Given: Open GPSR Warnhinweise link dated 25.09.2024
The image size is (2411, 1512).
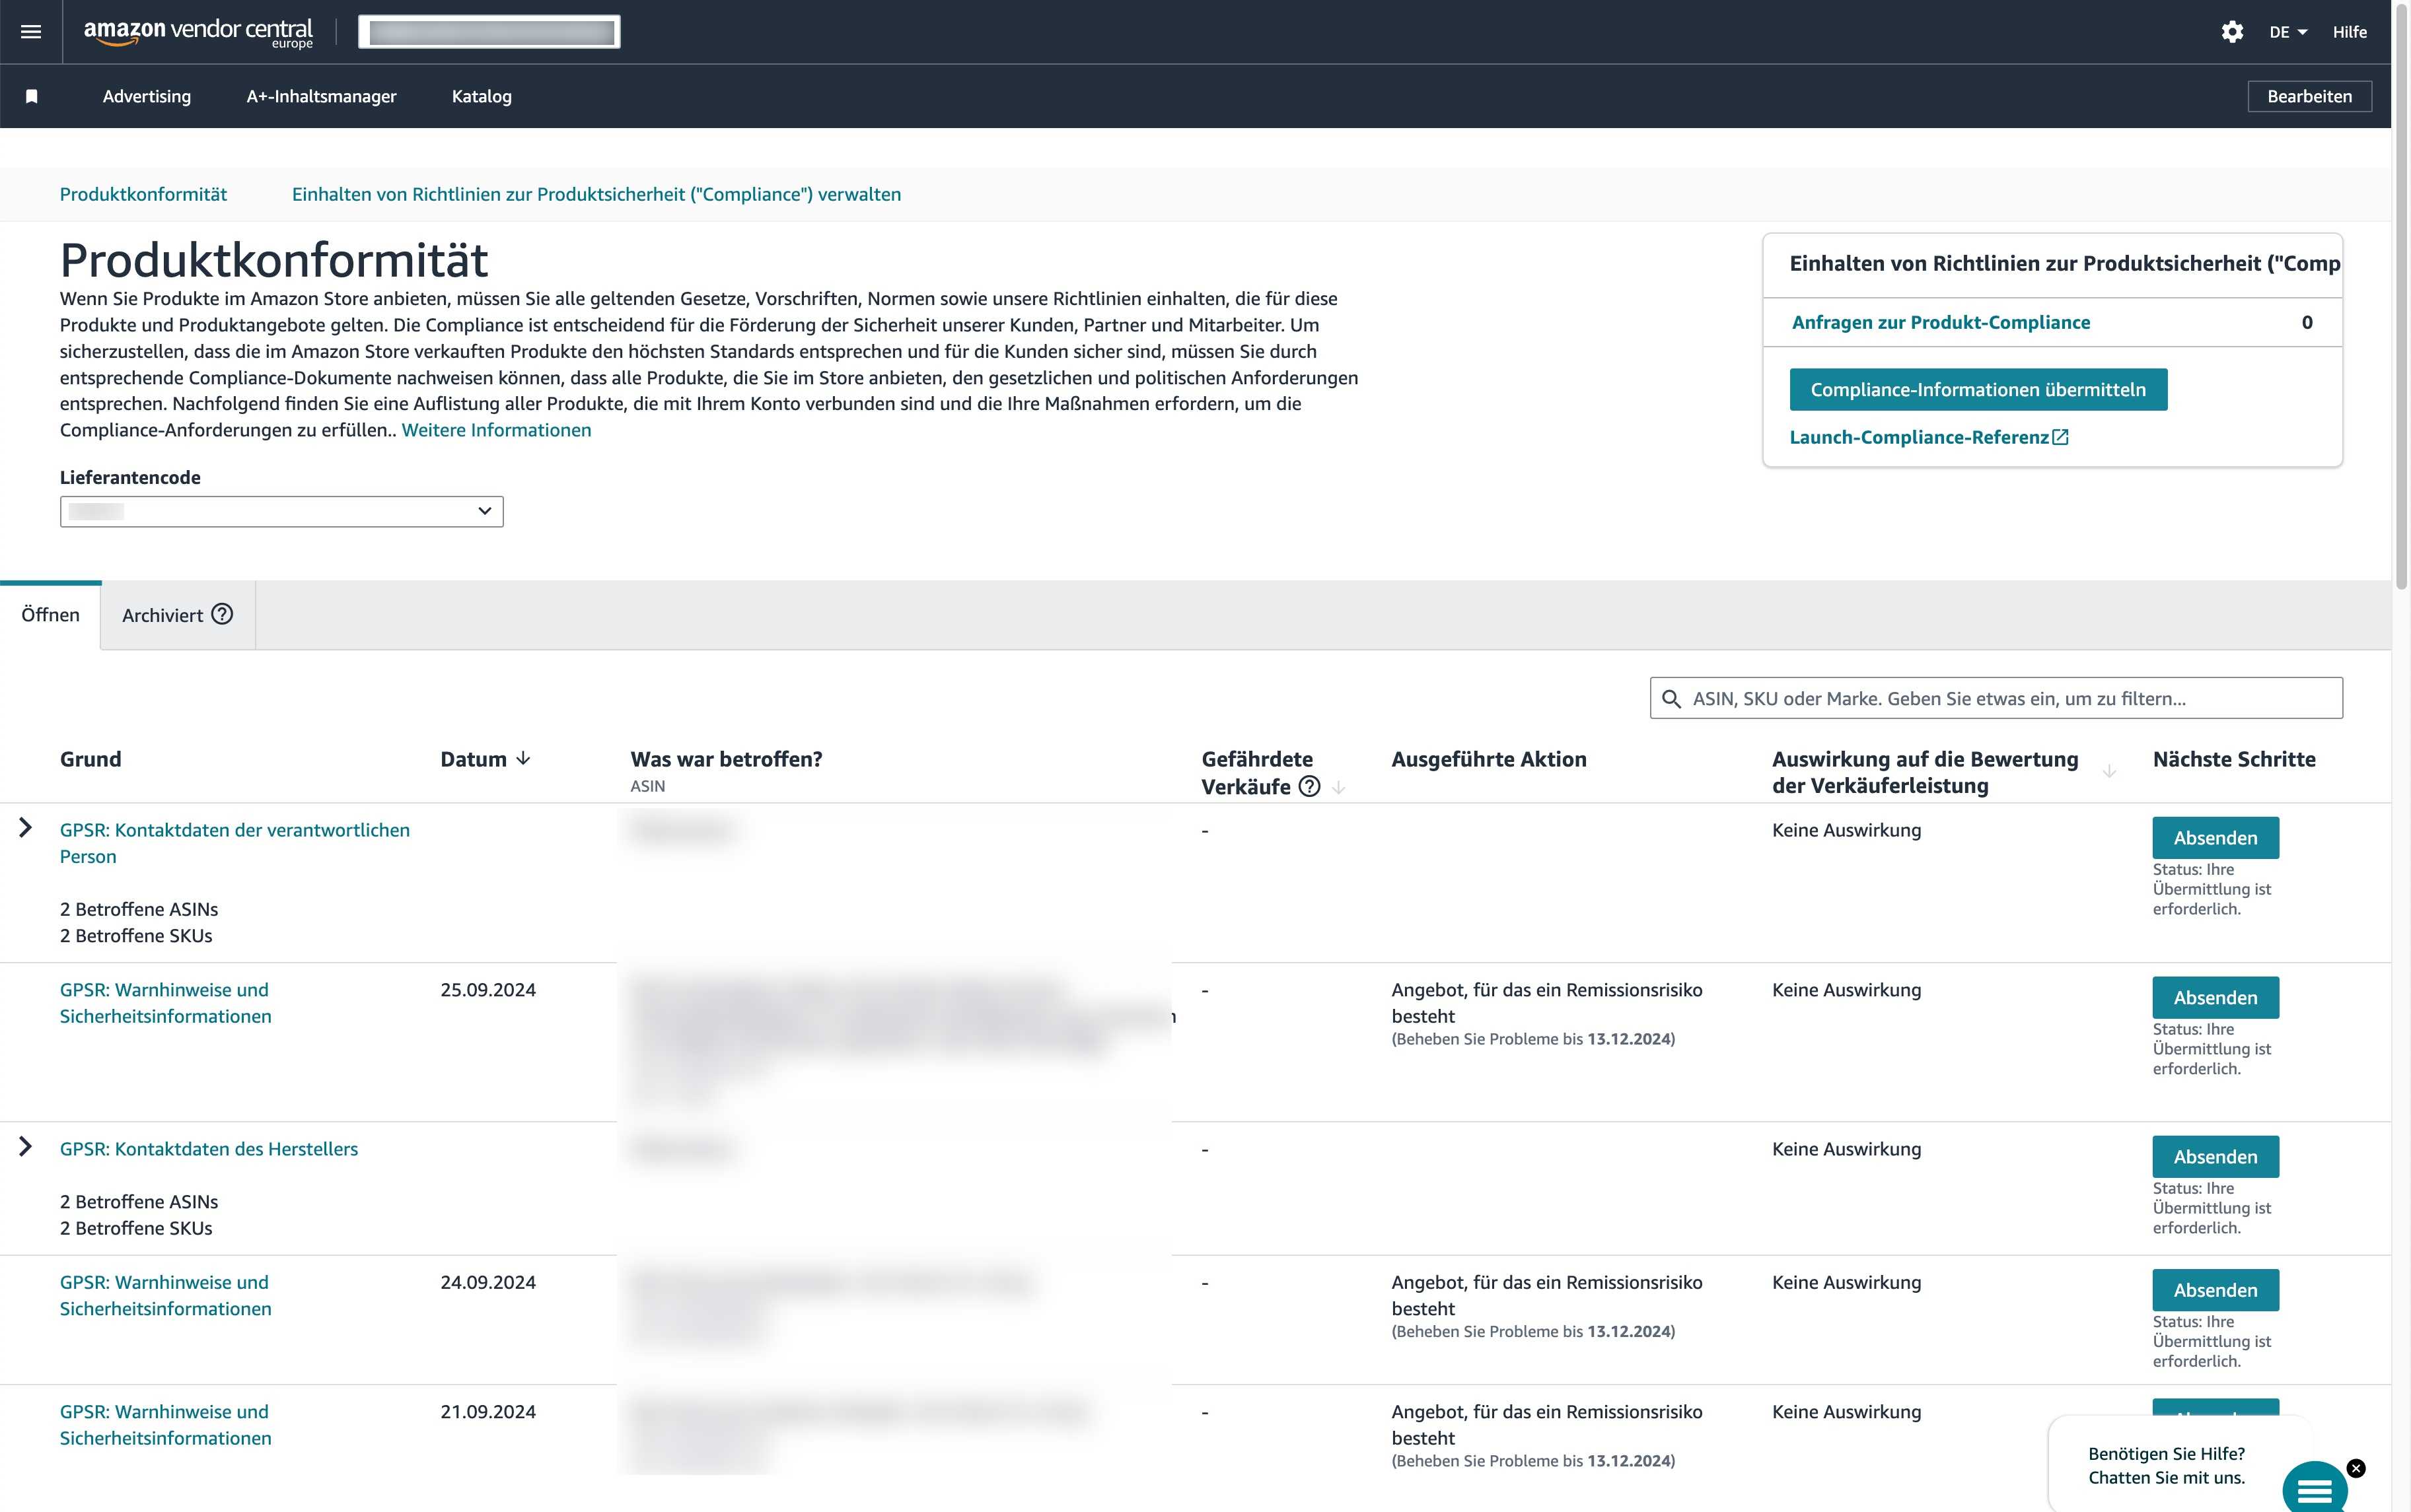Looking at the screenshot, I should click(x=165, y=1003).
